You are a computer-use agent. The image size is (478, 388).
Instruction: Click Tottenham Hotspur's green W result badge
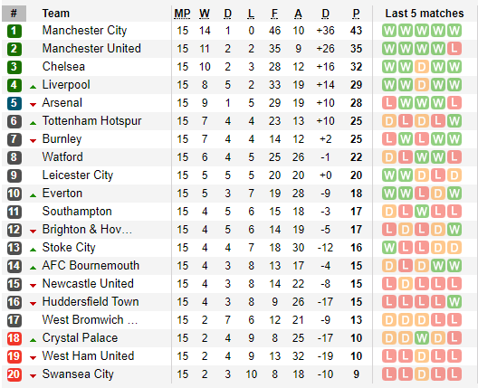click(x=454, y=121)
